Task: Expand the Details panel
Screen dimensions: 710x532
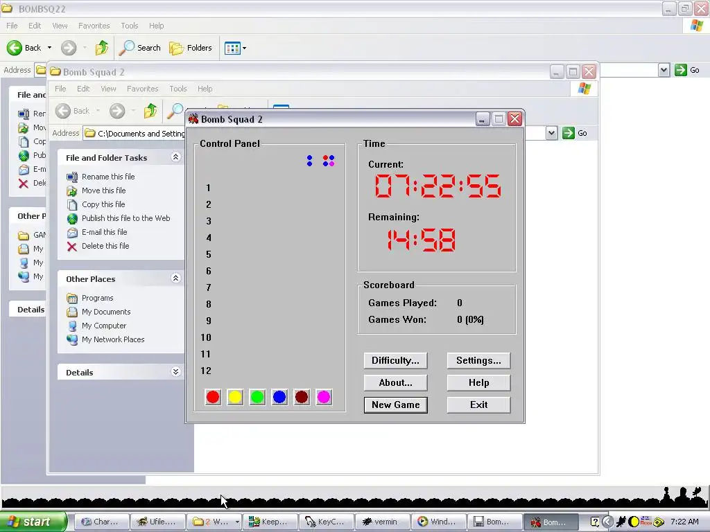Action: pyautogui.click(x=175, y=372)
